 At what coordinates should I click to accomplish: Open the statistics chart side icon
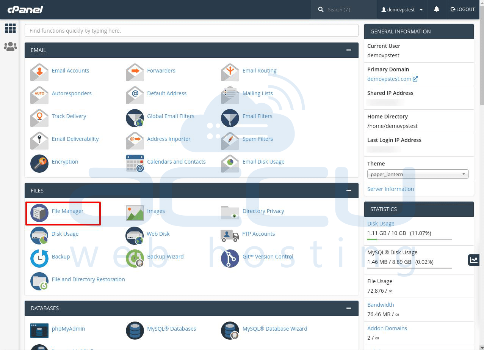point(474,260)
